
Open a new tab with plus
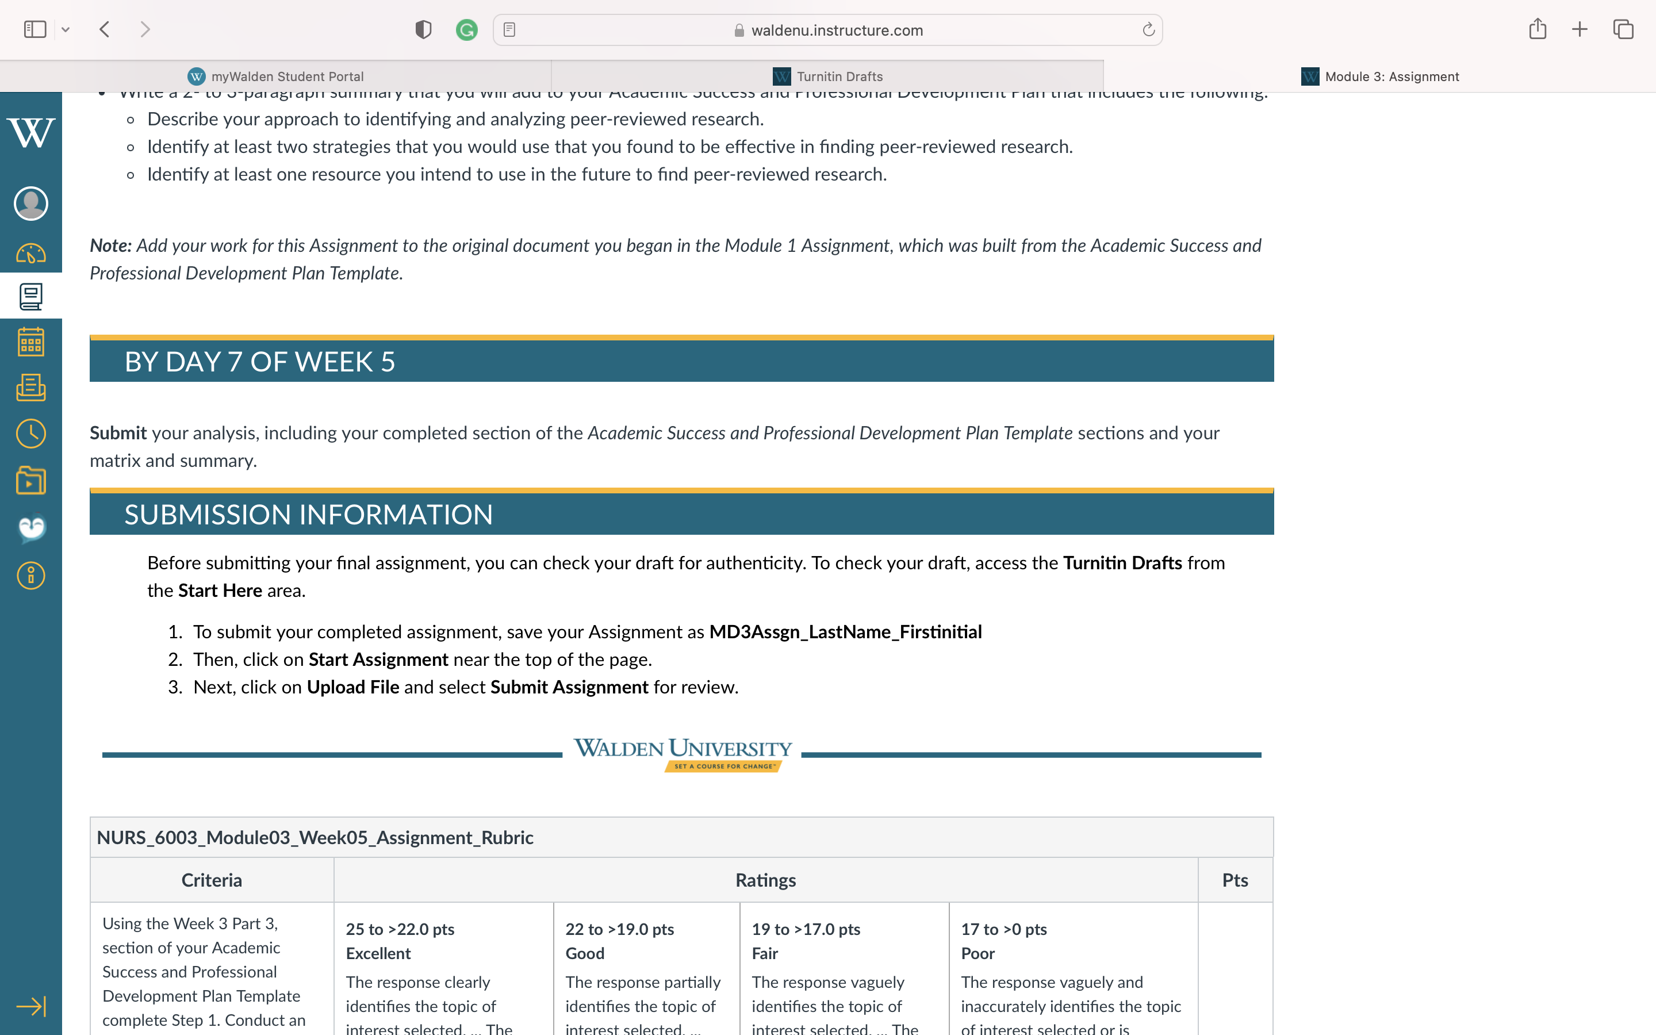1580,29
